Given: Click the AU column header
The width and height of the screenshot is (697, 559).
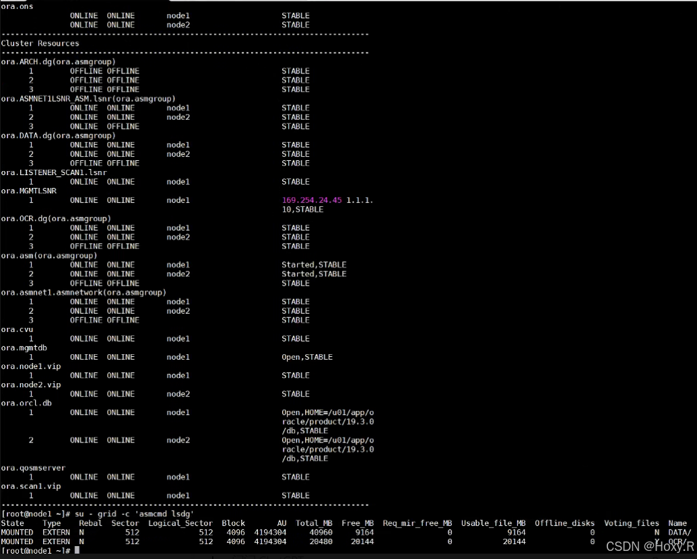Looking at the screenshot, I should coord(281,523).
